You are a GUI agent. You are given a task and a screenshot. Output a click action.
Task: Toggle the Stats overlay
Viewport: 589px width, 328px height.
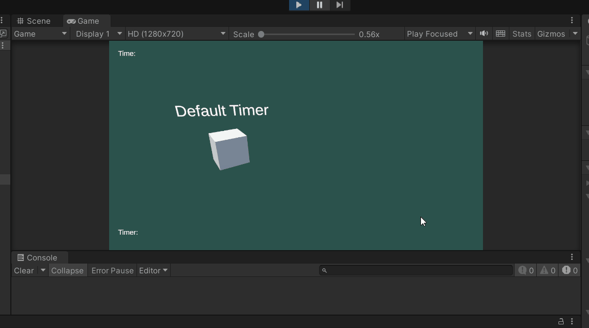point(522,34)
